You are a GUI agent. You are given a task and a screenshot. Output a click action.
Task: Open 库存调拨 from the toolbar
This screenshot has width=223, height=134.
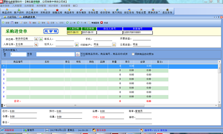coord(81,11)
